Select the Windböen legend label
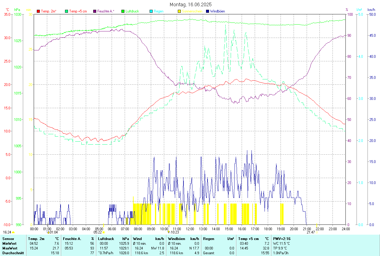Image resolution: width=380 pixels, height=256 pixels. 217,11
